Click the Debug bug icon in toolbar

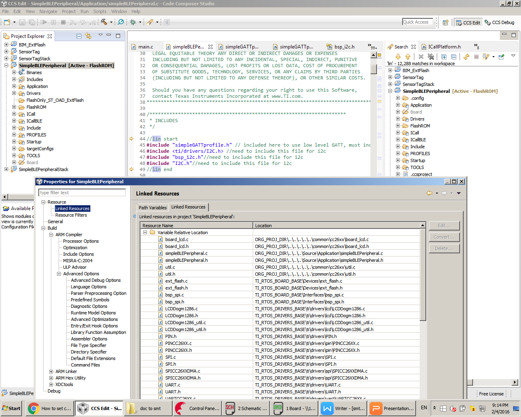pyautogui.click(x=133, y=22)
